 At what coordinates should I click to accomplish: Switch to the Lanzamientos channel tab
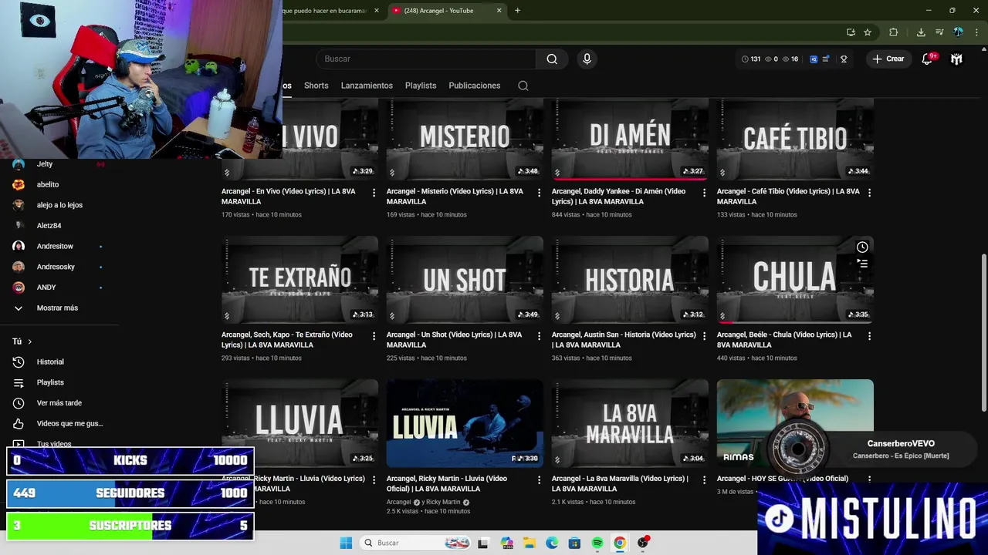point(367,86)
